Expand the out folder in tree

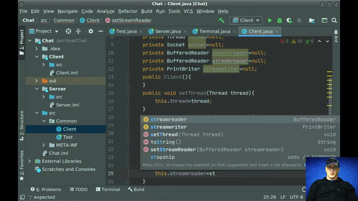(37, 81)
